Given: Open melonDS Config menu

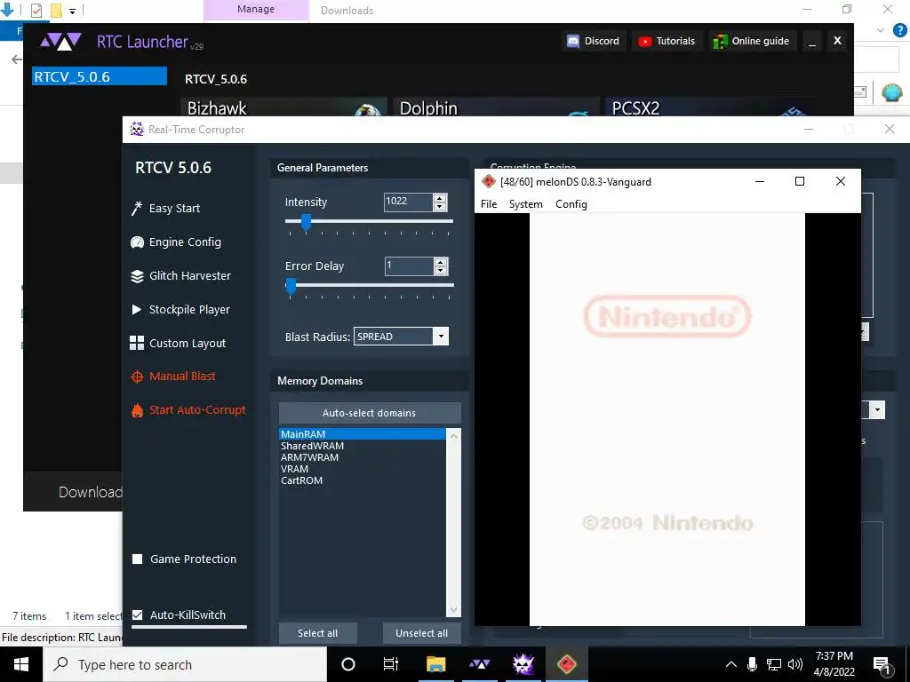Looking at the screenshot, I should pos(571,204).
